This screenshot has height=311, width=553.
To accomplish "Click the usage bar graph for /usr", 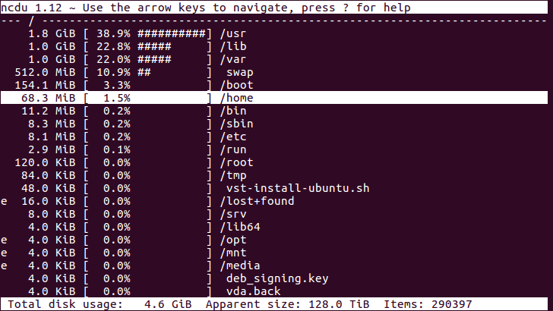I will click(x=172, y=33).
